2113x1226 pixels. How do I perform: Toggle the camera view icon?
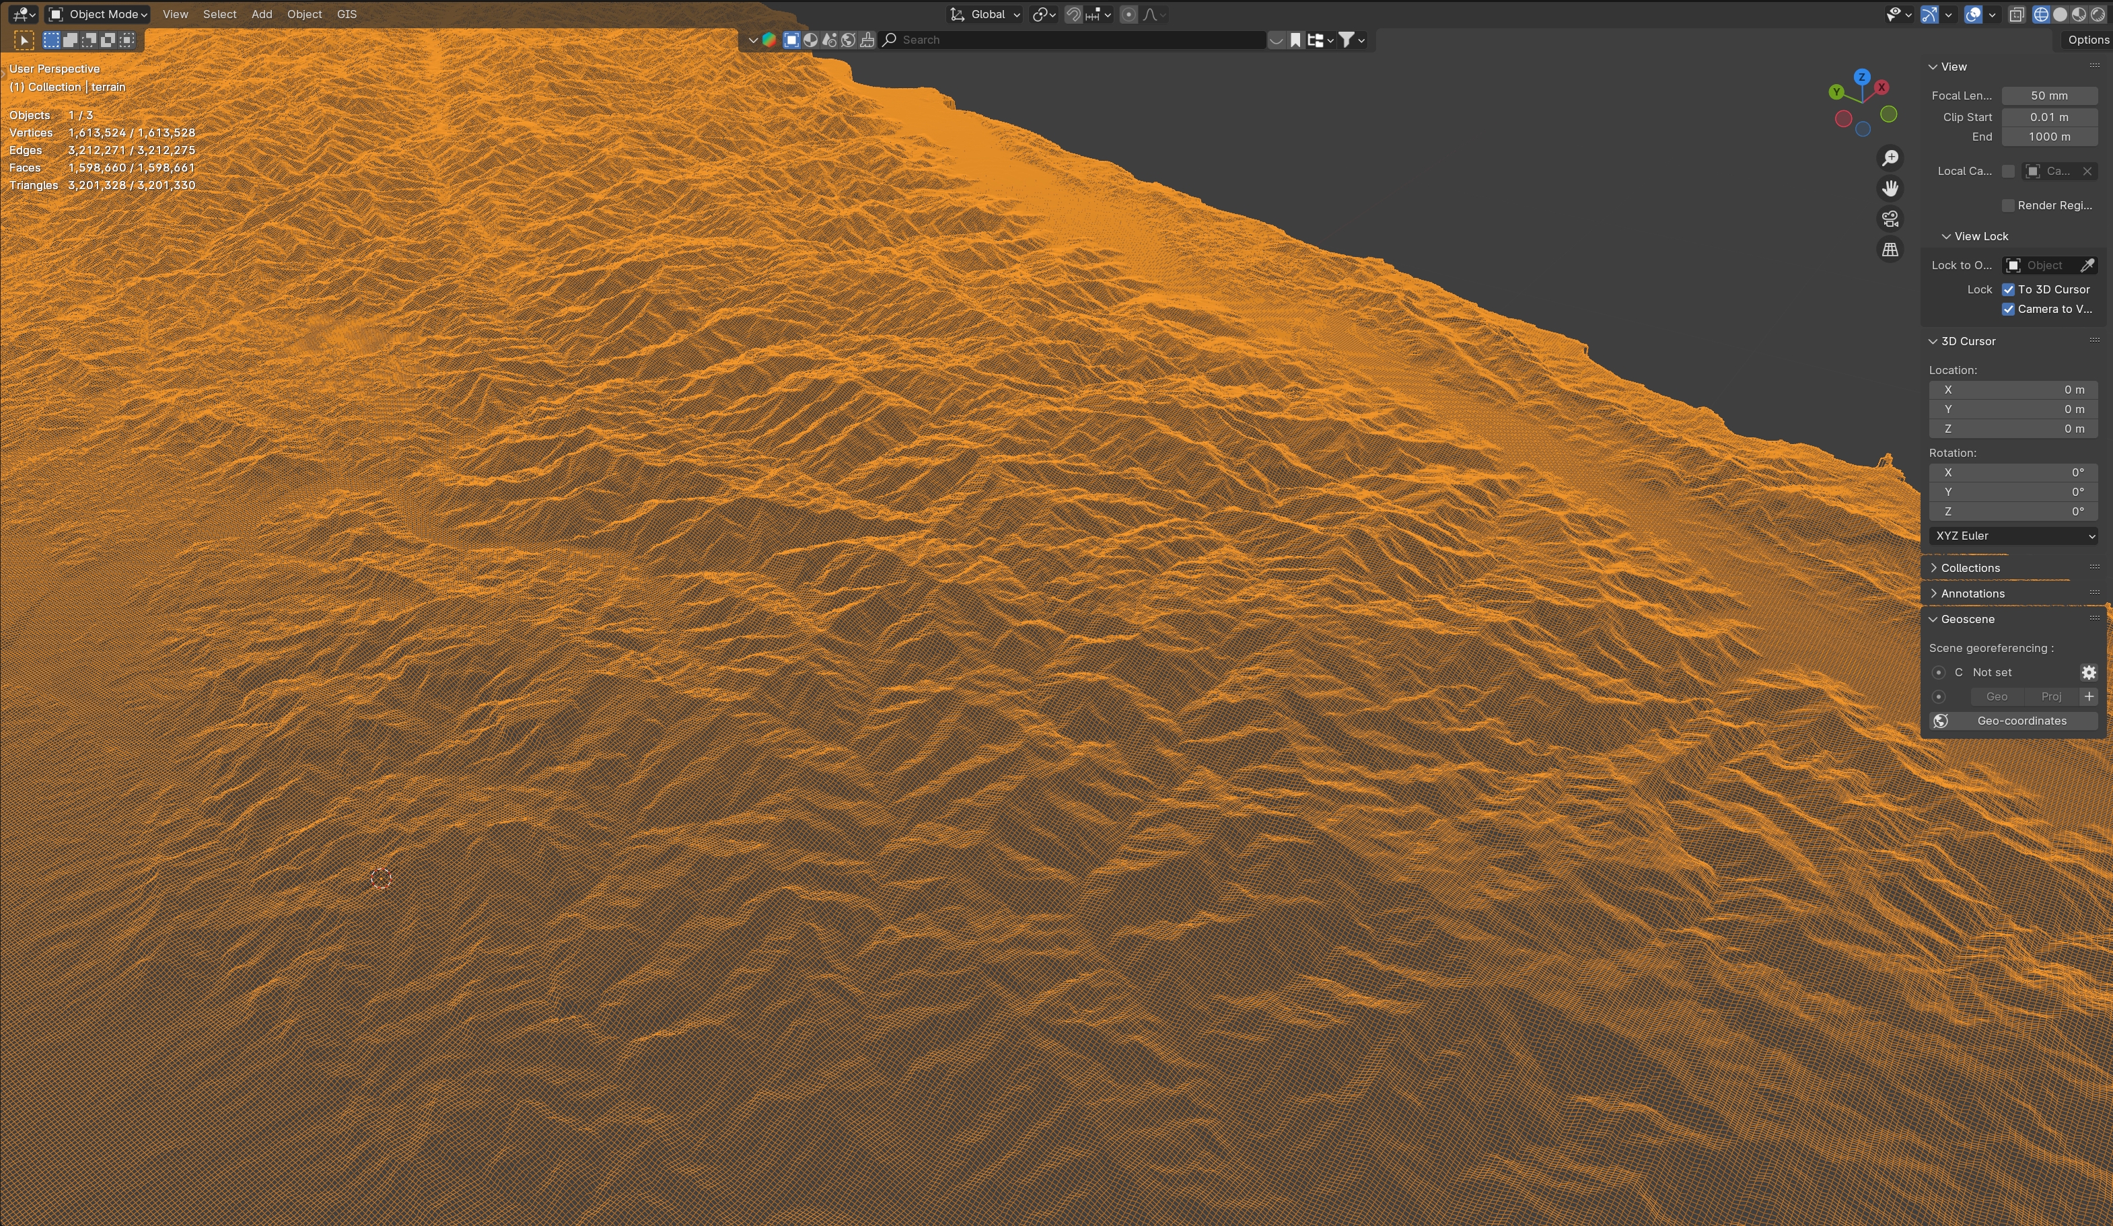tap(1890, 219)
